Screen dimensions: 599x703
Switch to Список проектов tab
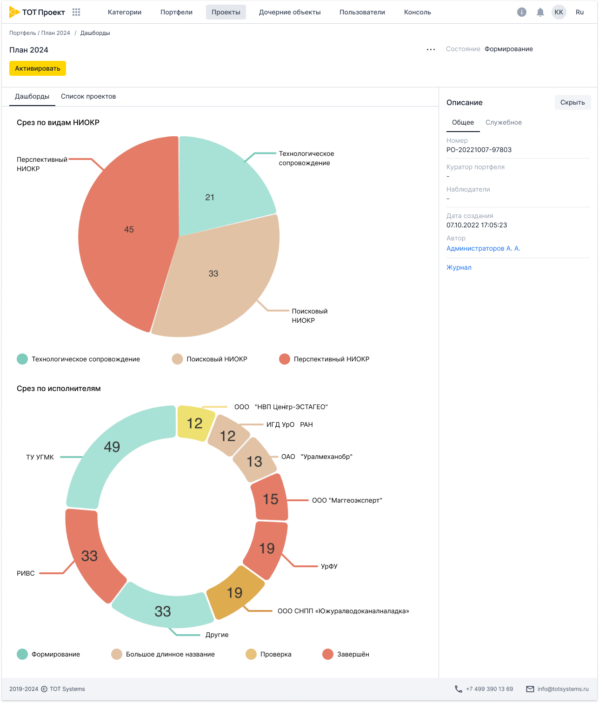pyautogui.click(x=88, y=97)
